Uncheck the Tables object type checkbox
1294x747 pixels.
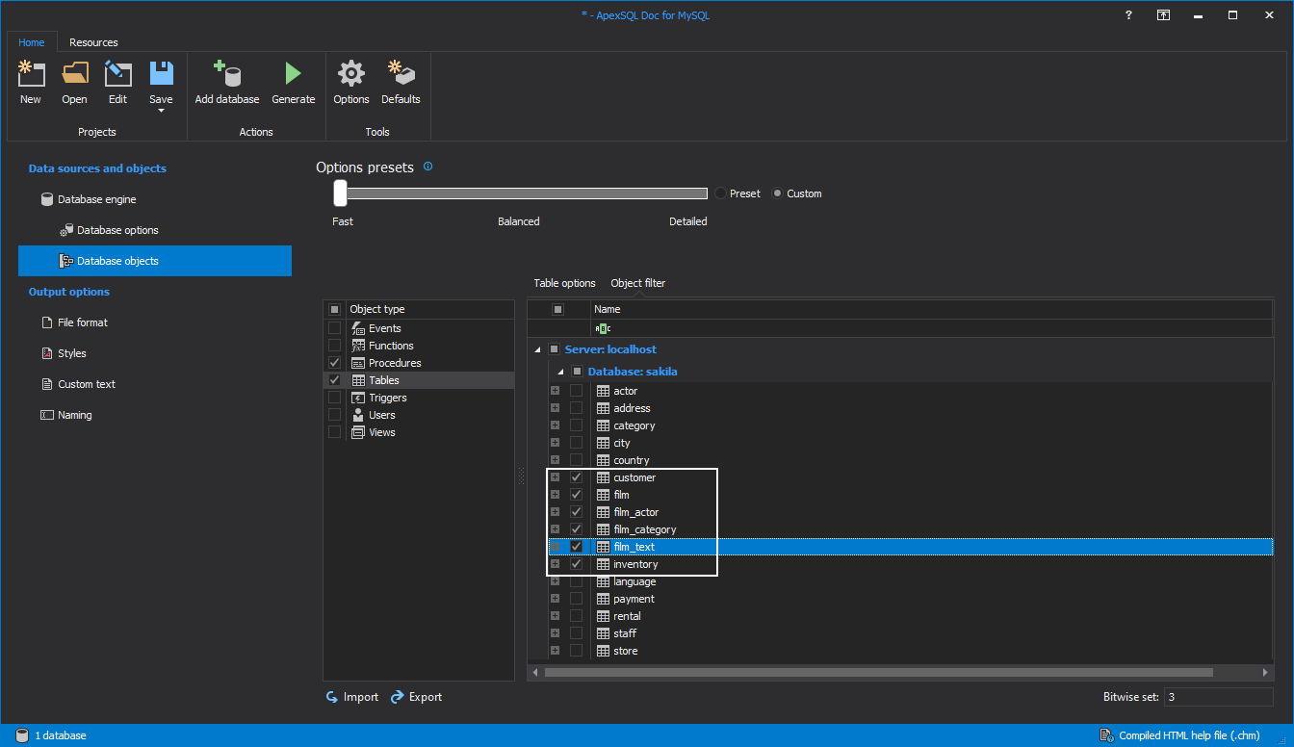tap(334, 380)
